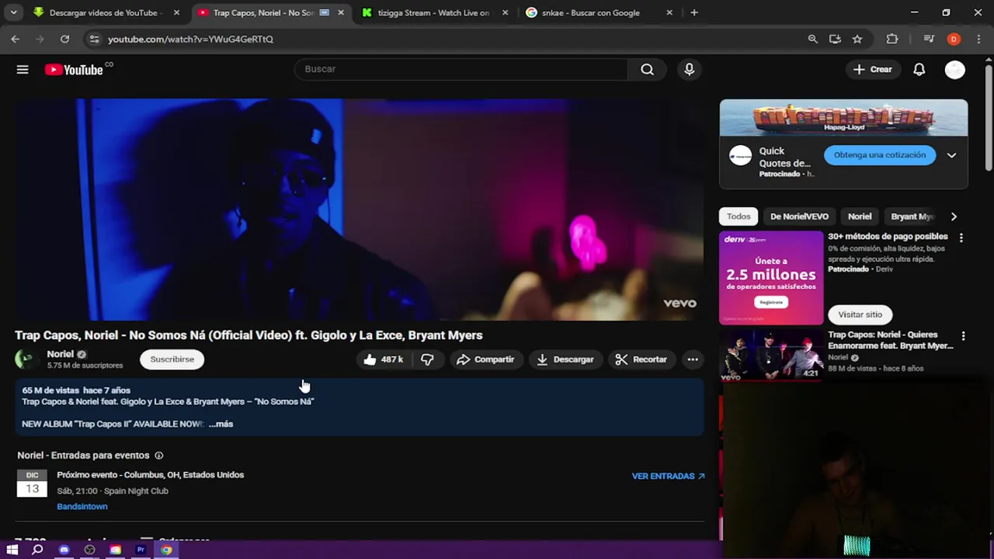
Task: Open a new browser tab
Action: click(x=694, y=12)
